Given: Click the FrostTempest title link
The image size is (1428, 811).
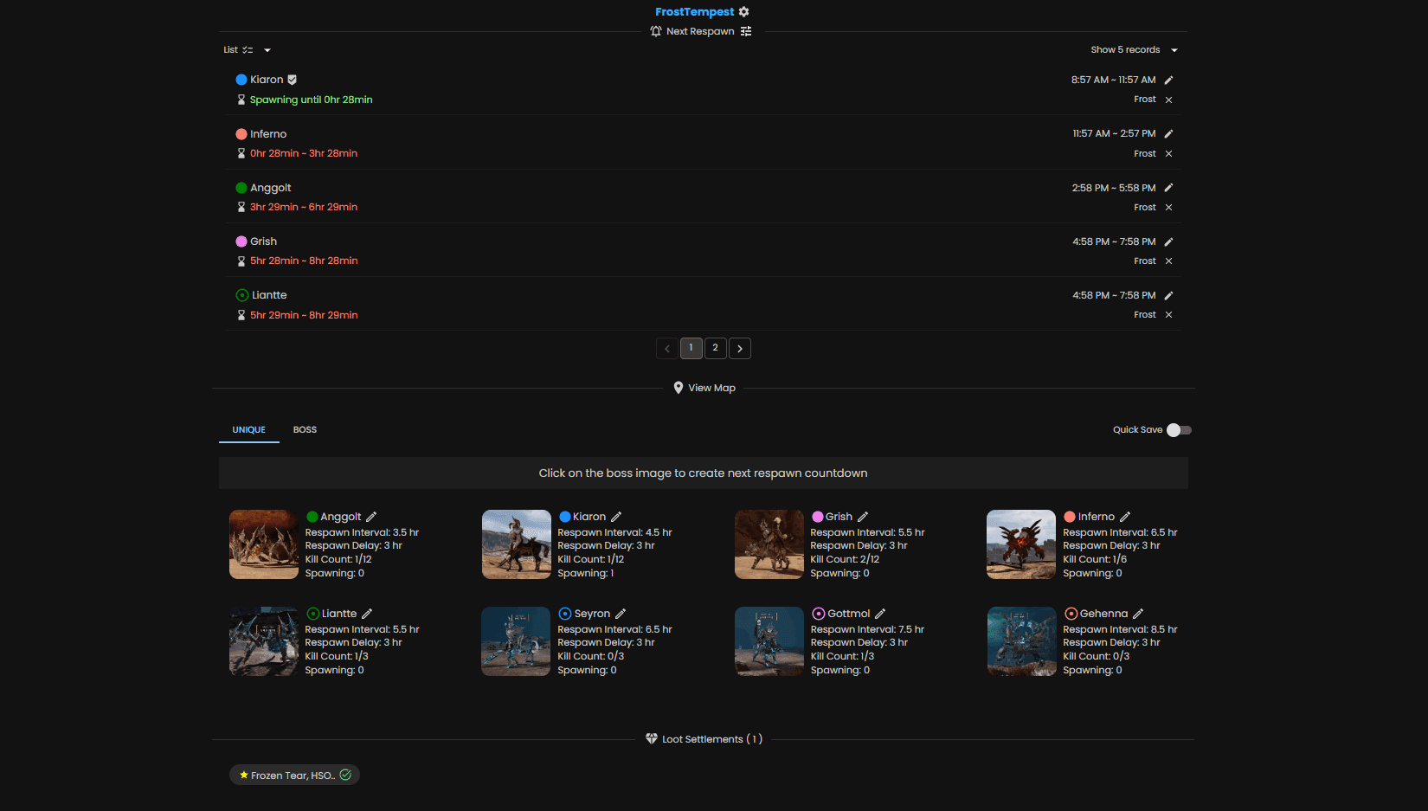Looking at the screenshot, I should point(694,12).
